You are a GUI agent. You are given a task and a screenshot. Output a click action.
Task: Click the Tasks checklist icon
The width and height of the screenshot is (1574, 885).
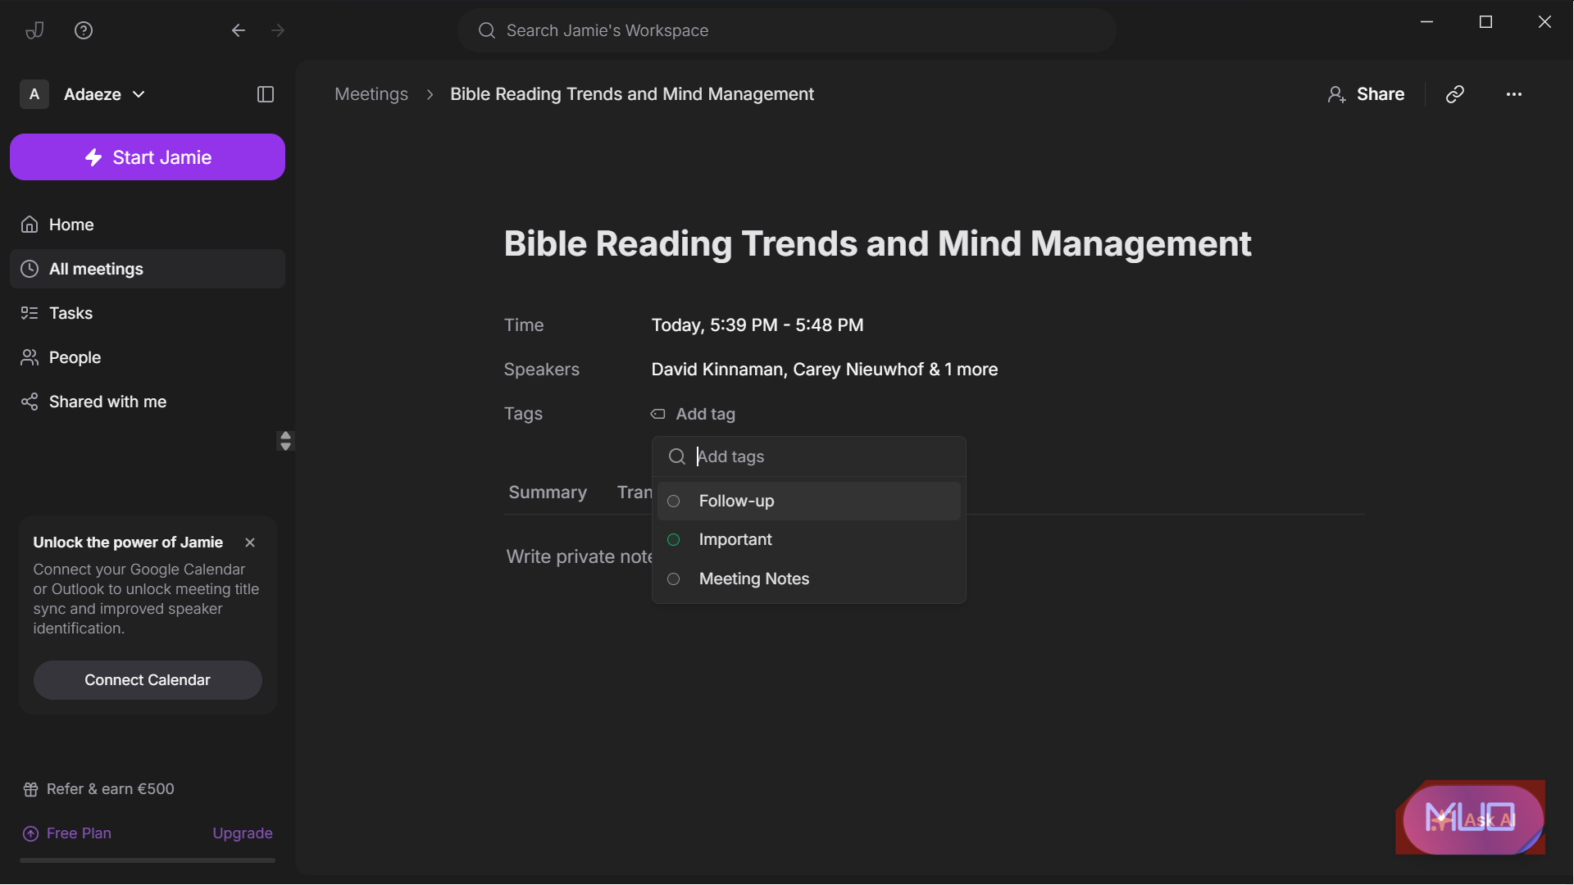tap(30, 313)
